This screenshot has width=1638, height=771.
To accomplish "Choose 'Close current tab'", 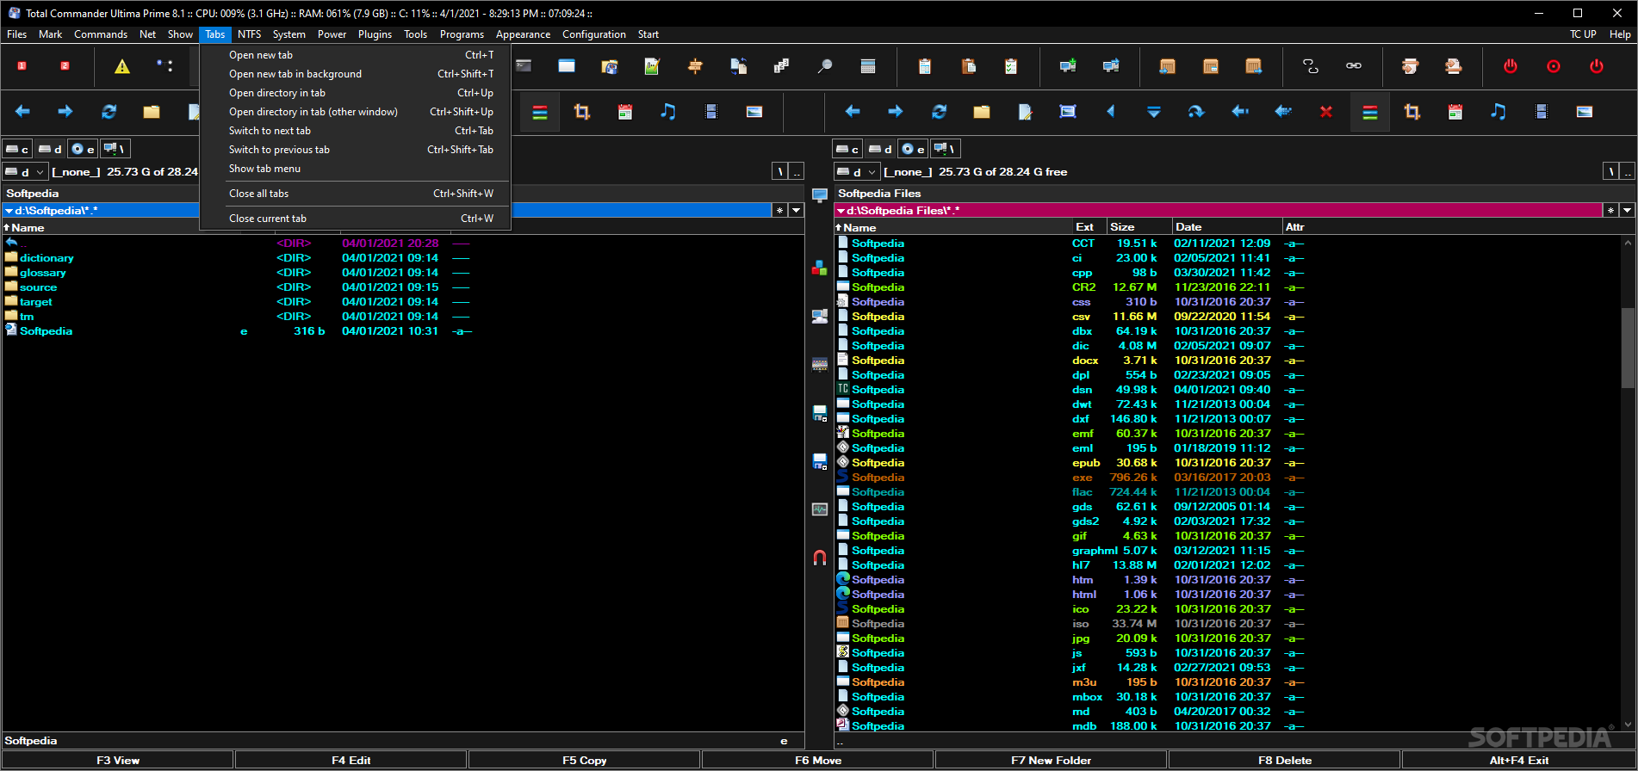I will coord(355,219).
